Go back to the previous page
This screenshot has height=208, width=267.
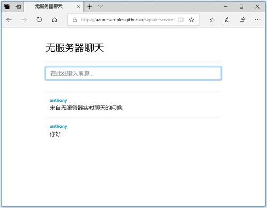pyautogui.click(x=9, y=20)
